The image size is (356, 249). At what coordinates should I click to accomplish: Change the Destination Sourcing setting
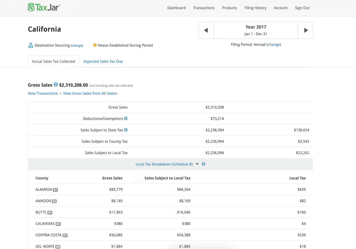click(77, 46)
